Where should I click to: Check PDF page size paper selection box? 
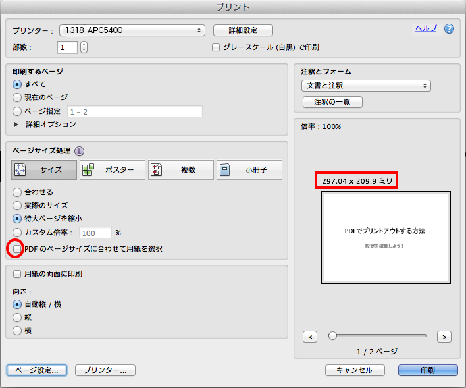(x=17, y=249)
